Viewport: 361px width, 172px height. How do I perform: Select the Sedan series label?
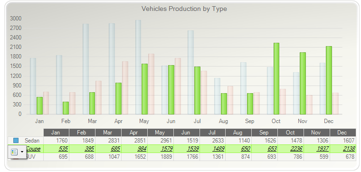point(32,141)
